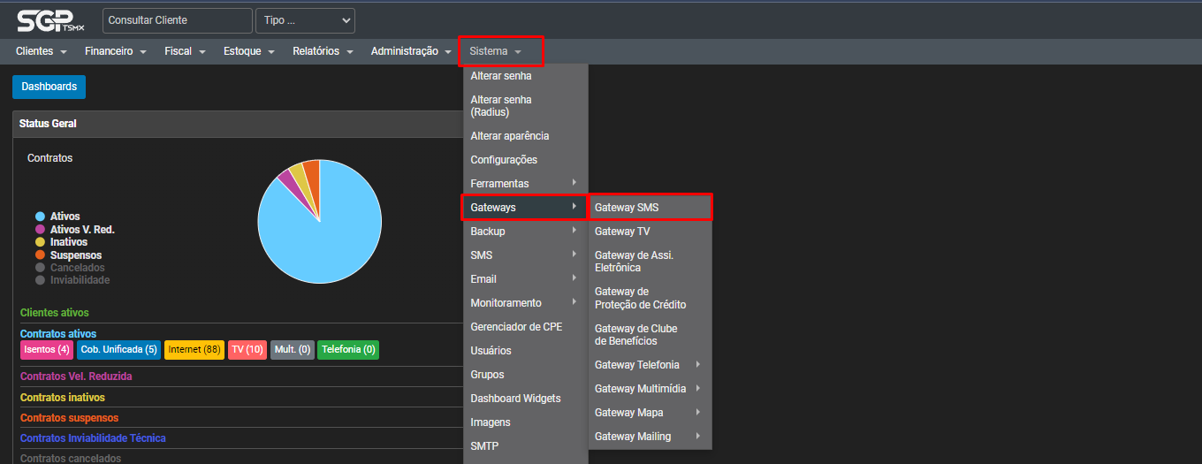
Task: Open the Clientes menu
Action: click(41, 51)
